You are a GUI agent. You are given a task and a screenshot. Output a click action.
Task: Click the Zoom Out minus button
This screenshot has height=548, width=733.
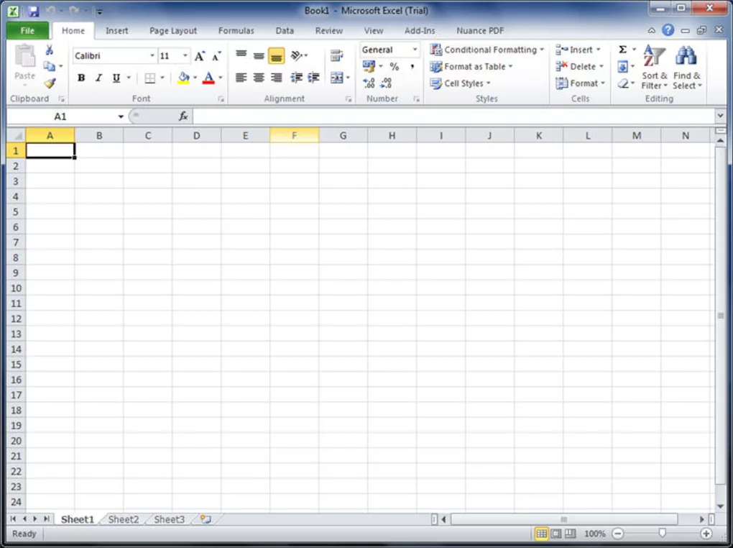pyautogui.click(x=617, y=534)
